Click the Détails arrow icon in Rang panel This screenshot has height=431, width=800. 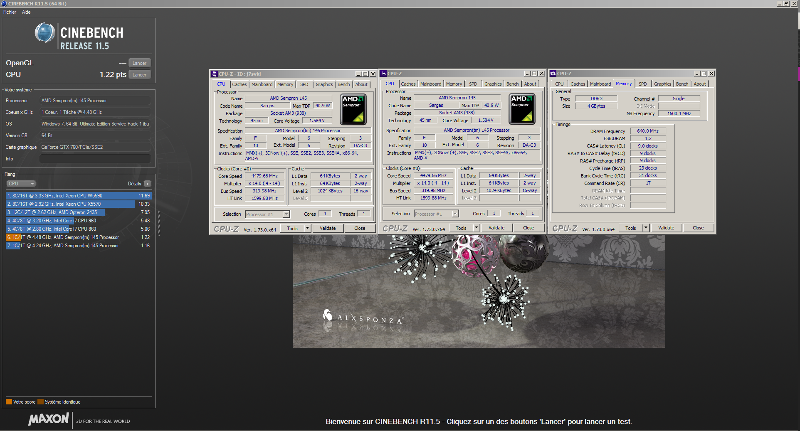148,184
